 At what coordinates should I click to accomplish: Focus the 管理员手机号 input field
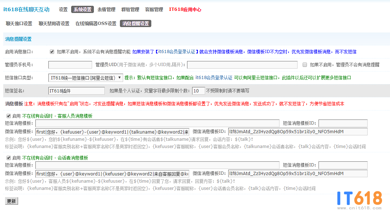coord(70,65)
